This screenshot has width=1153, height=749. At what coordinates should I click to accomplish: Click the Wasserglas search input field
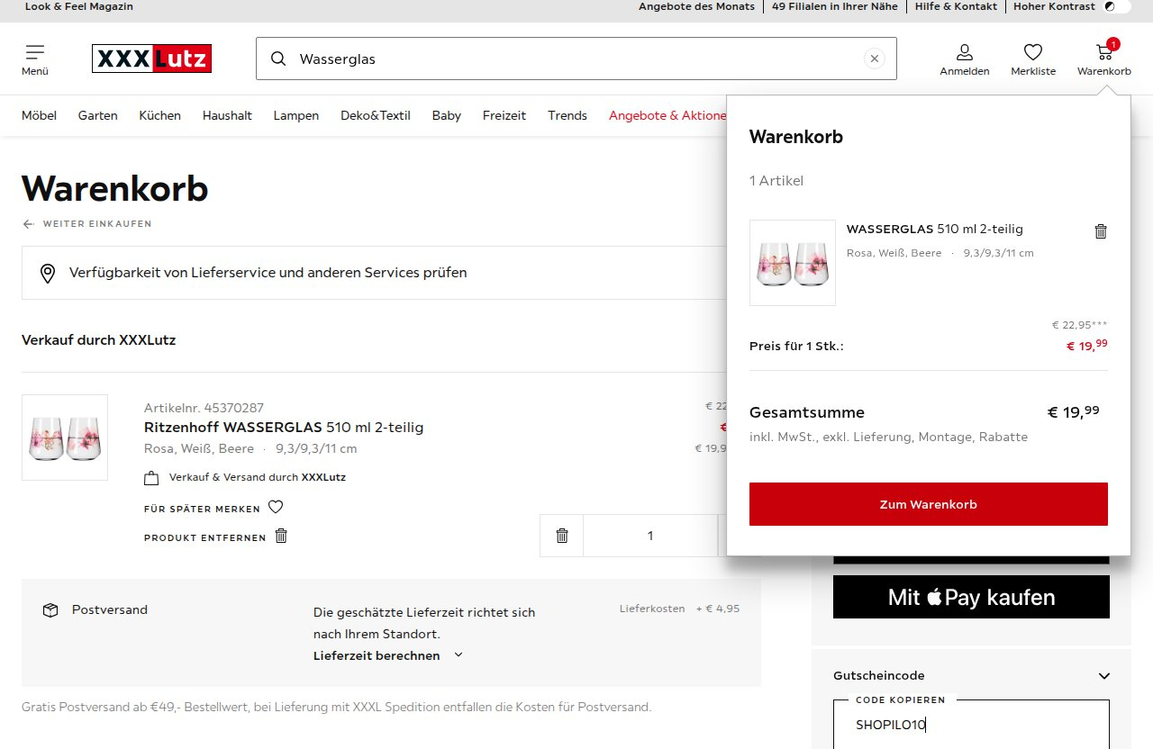coord(576,59)
